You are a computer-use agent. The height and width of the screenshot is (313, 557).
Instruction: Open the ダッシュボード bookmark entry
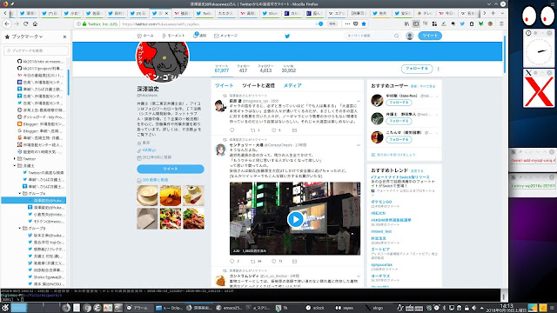click(41, 117)
